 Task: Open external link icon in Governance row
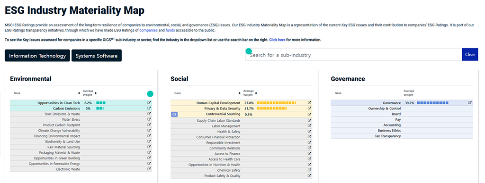point(470,103)
